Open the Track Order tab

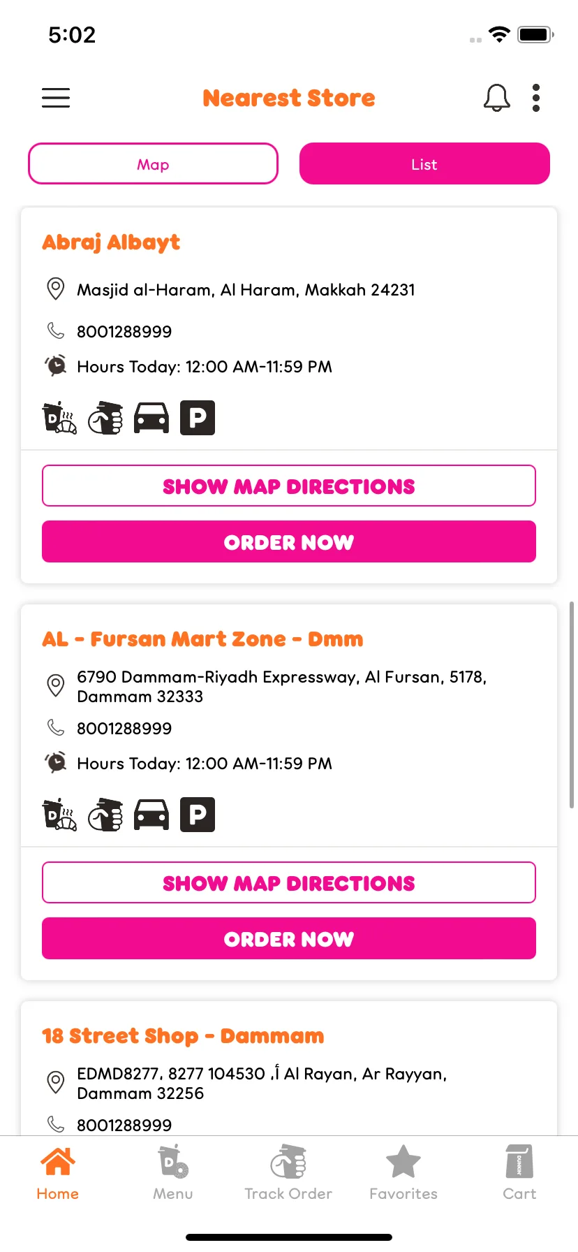tap(288, 1173)
